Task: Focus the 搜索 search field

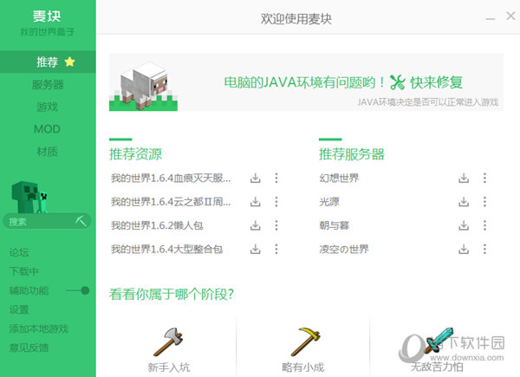Action: [x=47, y=221]
